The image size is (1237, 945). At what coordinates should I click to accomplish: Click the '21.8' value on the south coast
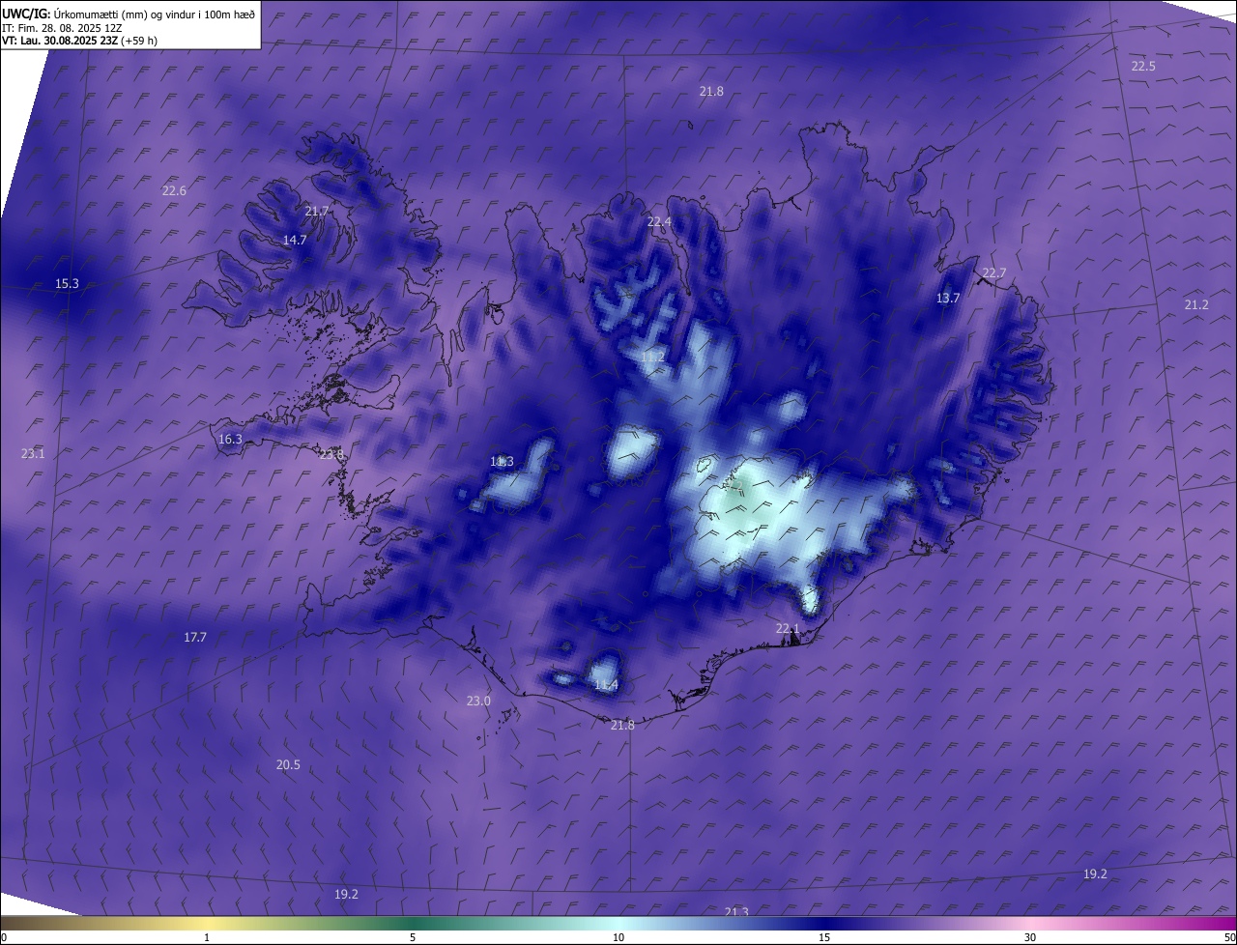(623, 725)
